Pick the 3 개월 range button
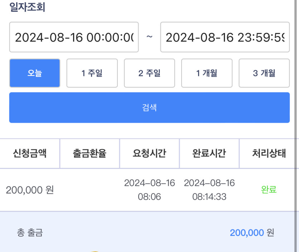 [264, 73]
